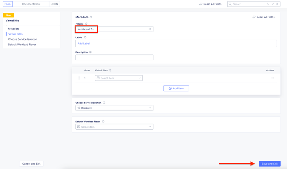This screenshot has height=169, width=287.
Task: Click the Add Item button
Action: point(176,89)
